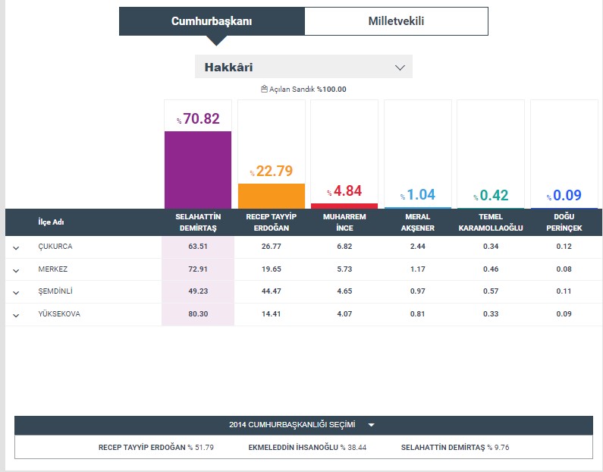Click Demirtaş's 80.30 value in Yüksekova row
This screenshot has width=603, height=472.
197,315
